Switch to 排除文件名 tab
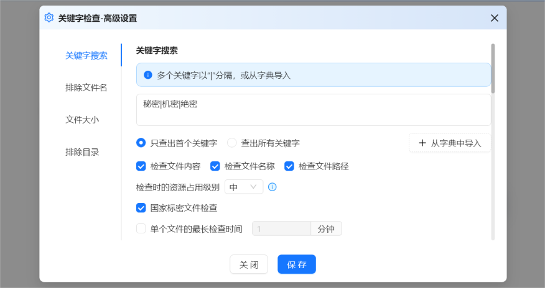The height and width of the screenshot is (288, 545). click(86, 88)
